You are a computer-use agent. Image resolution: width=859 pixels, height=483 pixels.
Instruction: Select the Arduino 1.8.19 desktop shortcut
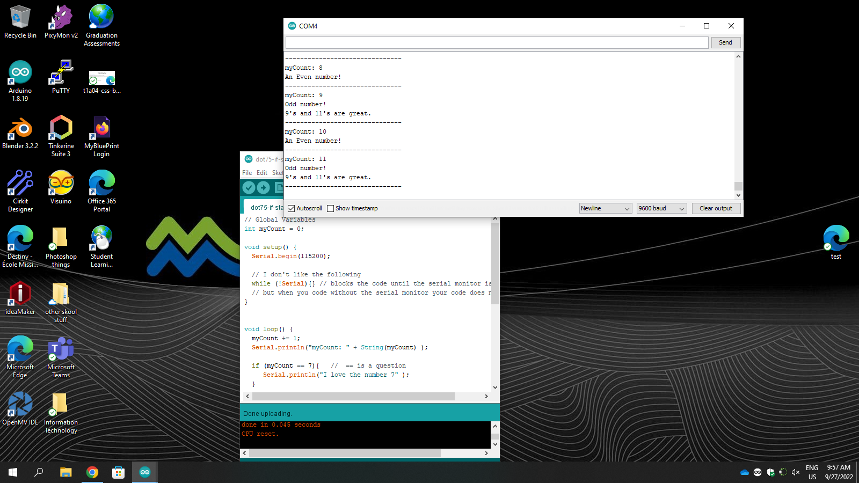pos(20,81)
